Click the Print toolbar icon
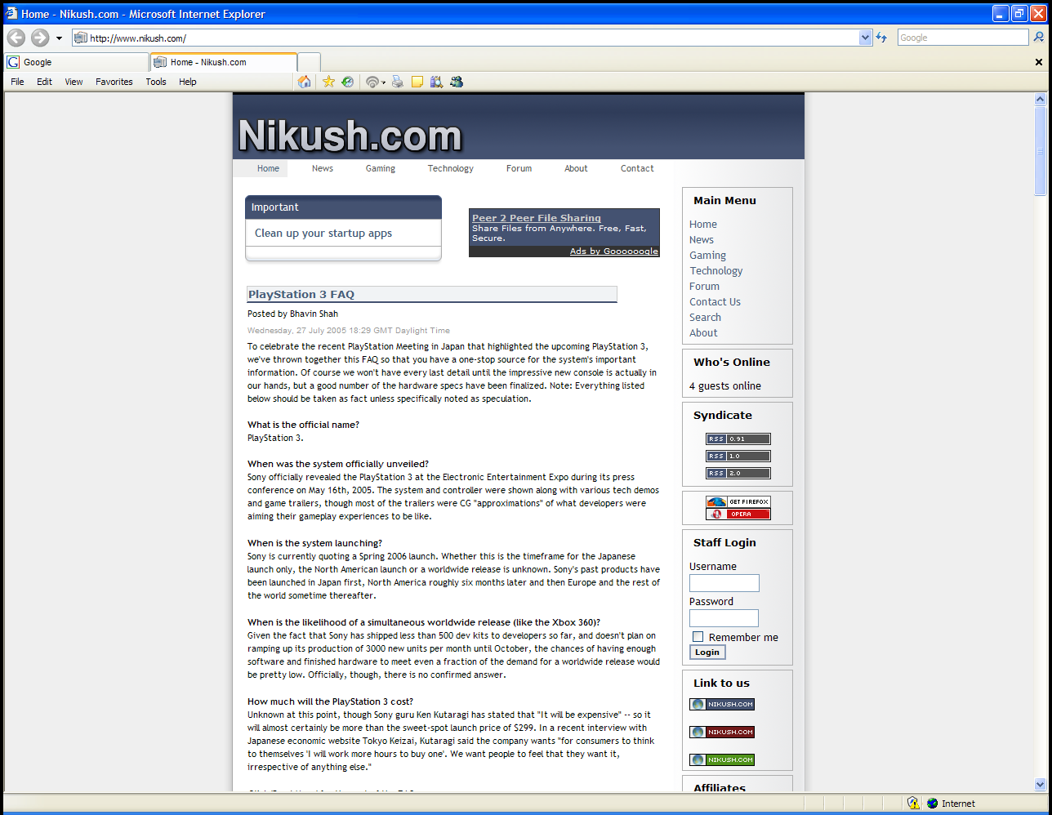Viewport: 1052px width, 815px height. coord(398,82)
